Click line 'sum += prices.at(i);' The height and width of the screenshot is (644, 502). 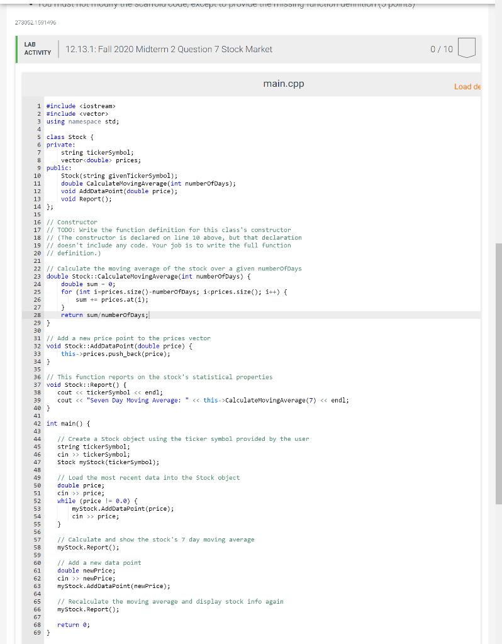coord(112,299)
